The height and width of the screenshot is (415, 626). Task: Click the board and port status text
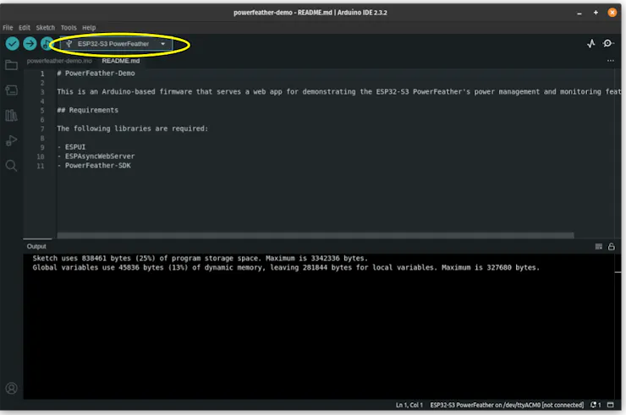click(x=507, y=405)
